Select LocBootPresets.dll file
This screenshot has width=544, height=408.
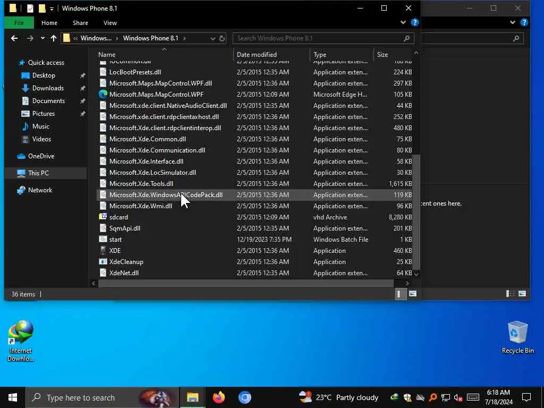click(x=135, y=72)
